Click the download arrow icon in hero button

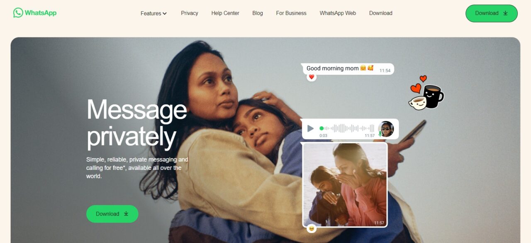tap(126, 214)
